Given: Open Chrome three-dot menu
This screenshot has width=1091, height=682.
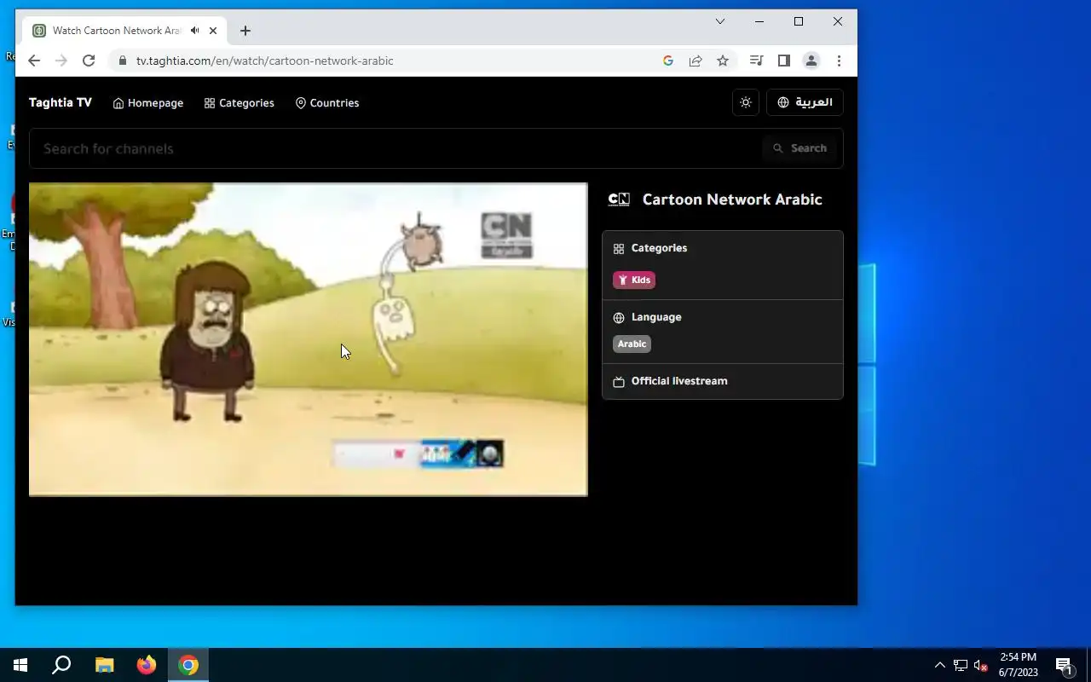Looking at the screenshot, I should [x=839, y=61].
